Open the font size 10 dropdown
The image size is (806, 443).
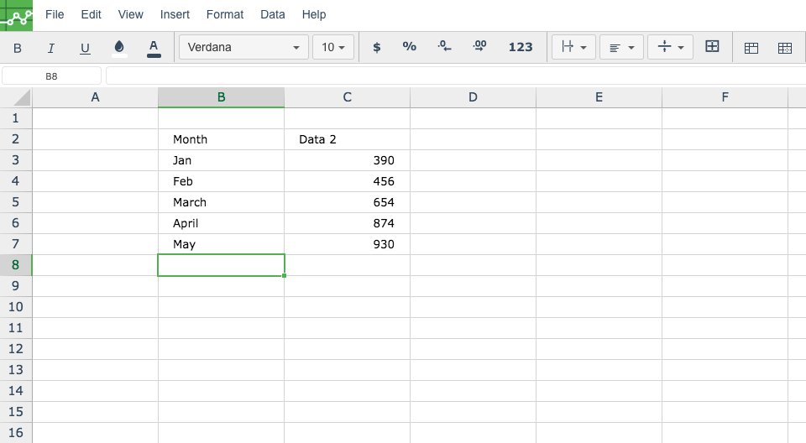tap(333, 47)
